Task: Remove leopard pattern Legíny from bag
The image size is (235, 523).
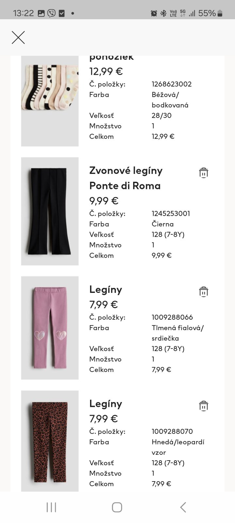Action: click(x=203, y=406)
